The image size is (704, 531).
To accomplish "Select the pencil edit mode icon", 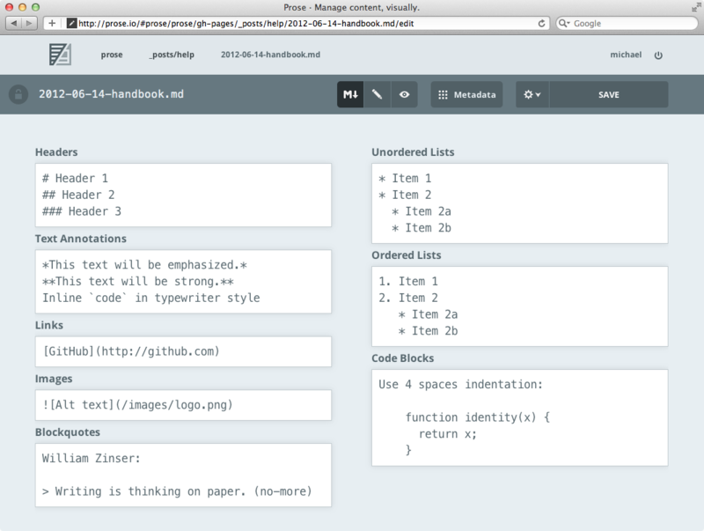I will [x=378, y=94].
